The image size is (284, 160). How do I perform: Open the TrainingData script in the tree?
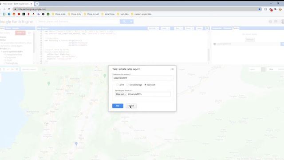(12, 63)
